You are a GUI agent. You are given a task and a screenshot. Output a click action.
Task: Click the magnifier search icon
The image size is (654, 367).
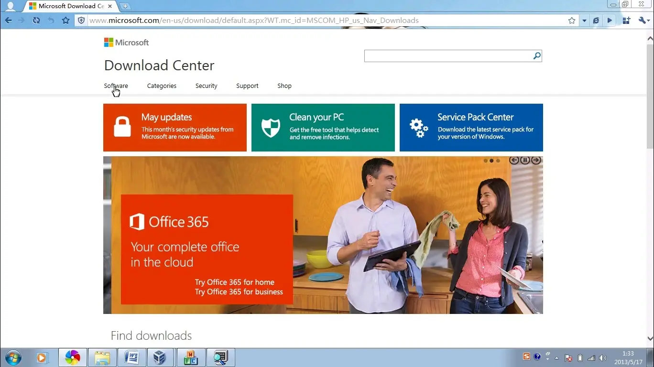point(537,56)
